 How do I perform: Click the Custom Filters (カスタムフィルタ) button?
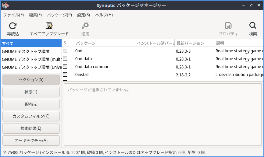[31, 116]
